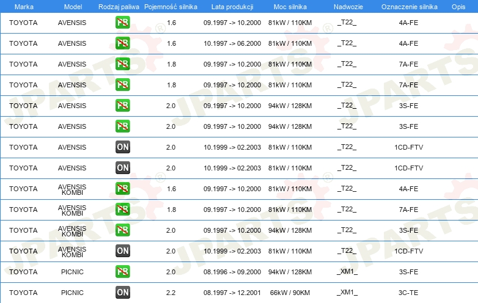478x303 pixels.
Task: Click 94kW / 128KM in the Avensis Kombi row
Action: point(290,230)
